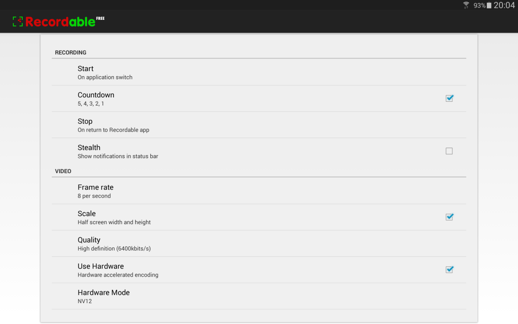This screenshot has width=518, height=324.
Task: Open the Start recording option list
Action: coord(259,72)
